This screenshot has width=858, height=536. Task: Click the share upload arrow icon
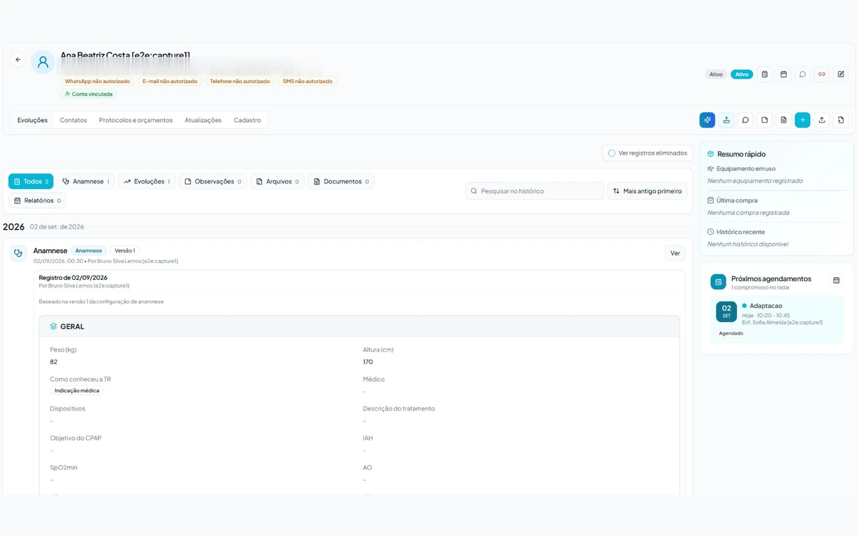pos(822,120)
